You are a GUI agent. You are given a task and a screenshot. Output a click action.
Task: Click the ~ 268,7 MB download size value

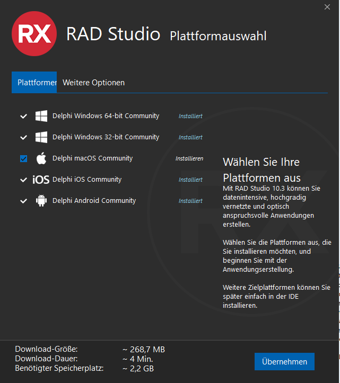[x=144, y=349]
